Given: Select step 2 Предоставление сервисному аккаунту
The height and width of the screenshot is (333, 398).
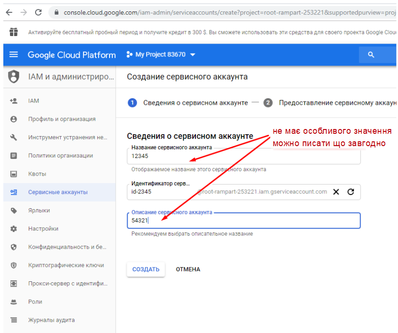Looking at the screenshot, I should coord(330,103).
